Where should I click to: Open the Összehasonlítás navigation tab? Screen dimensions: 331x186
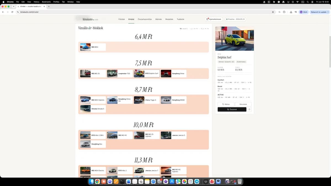(x=145, y=19)
